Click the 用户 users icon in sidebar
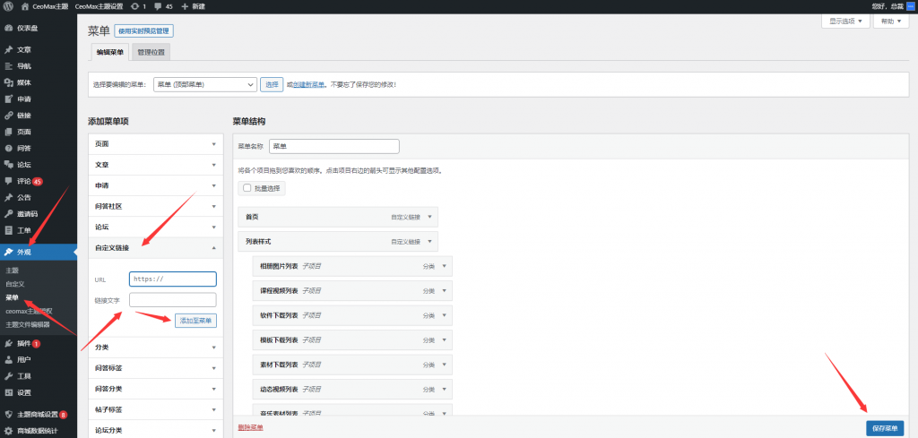918x438 pixels. (8, 360)
